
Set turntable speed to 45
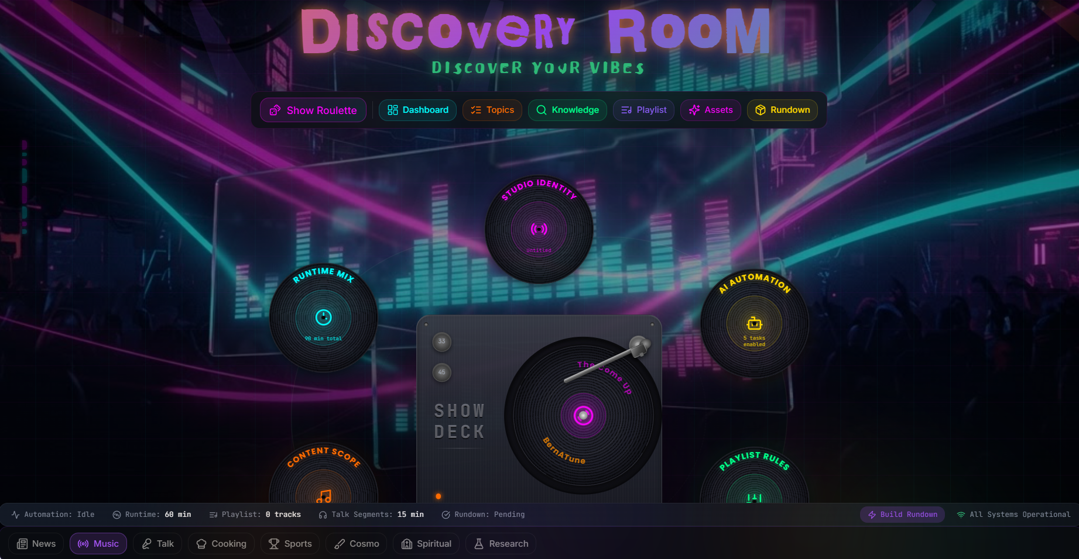pos(442,372)
